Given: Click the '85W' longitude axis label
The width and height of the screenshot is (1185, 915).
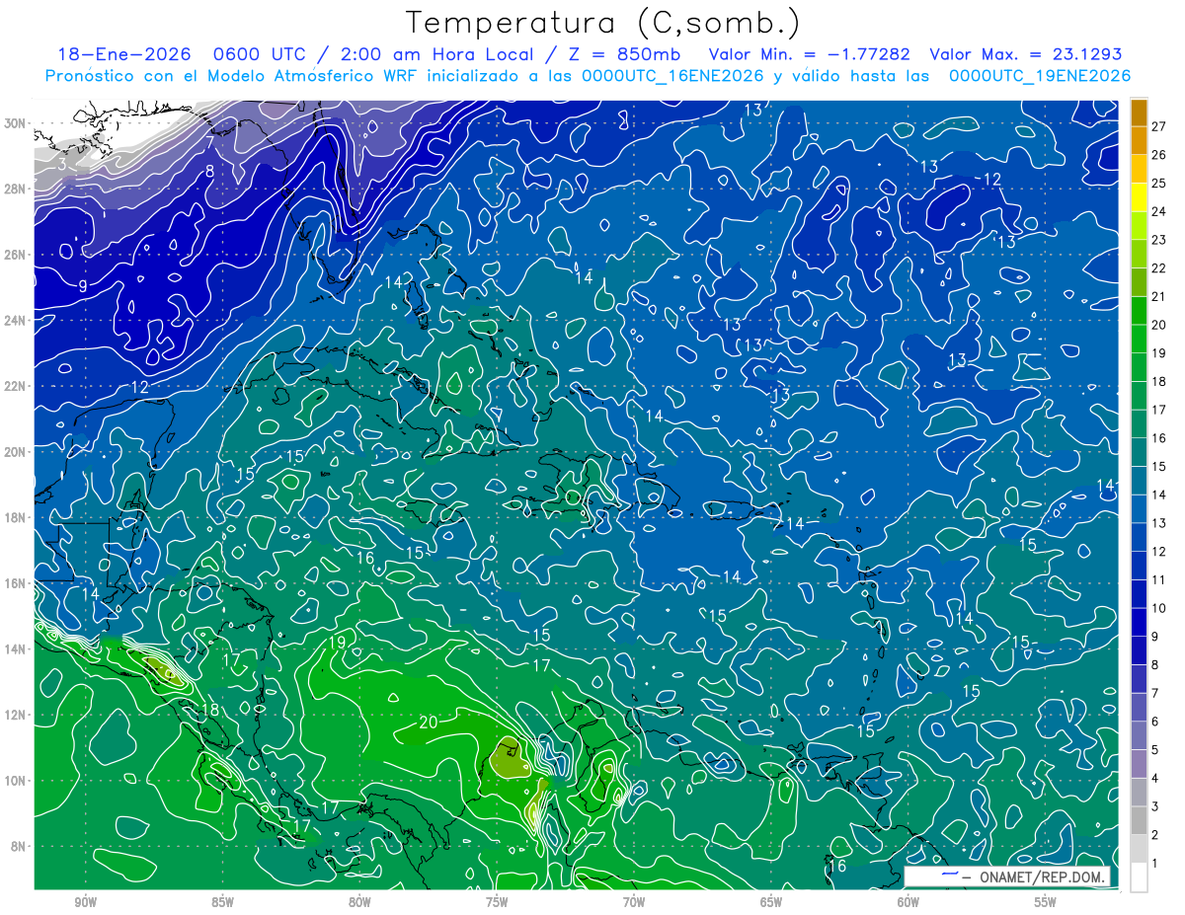Looking at the screenshot, I should pos(223,901).
